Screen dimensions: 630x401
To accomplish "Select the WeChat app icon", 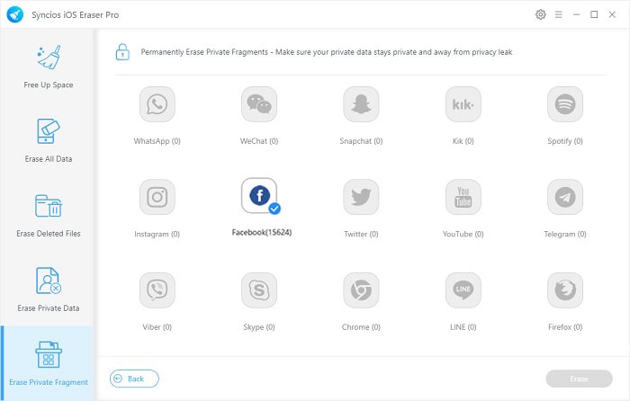I will [x=259, y=104].
